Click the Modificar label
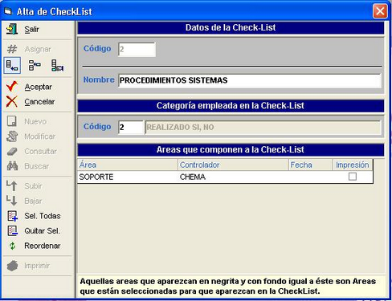The image size is (392, 301). [40, 136]
